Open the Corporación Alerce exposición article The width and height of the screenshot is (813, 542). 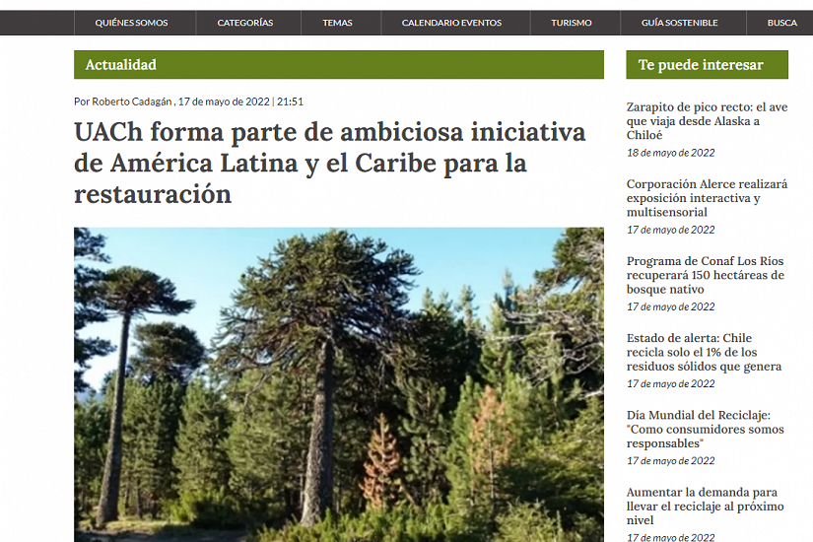coord(707,198)
